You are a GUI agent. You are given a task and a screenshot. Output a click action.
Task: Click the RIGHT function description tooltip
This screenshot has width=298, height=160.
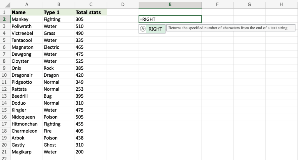tap(230, 28)
